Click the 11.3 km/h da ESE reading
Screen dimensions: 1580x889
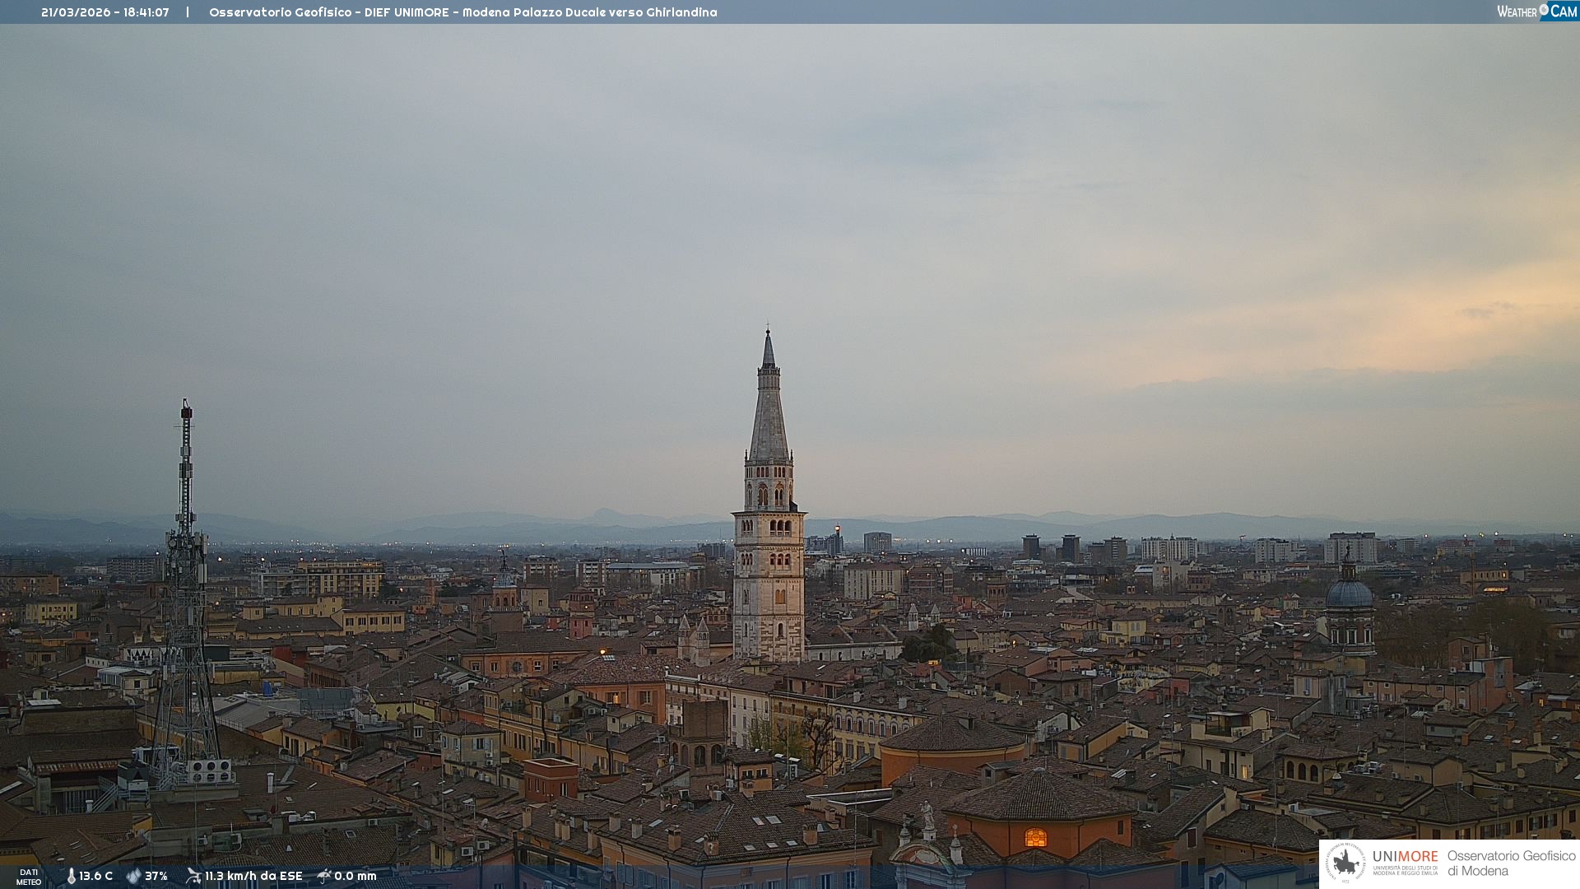click(253, 877)
